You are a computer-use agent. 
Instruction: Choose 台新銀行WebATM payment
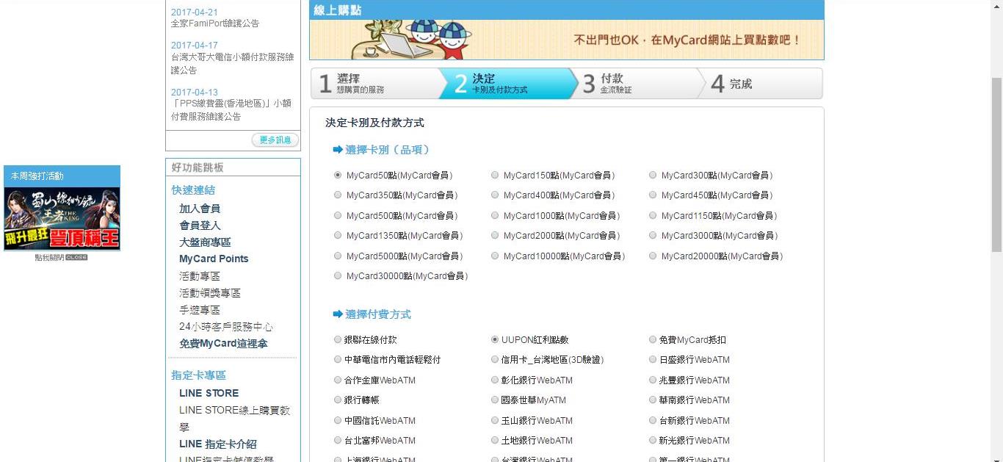point(653,421)
